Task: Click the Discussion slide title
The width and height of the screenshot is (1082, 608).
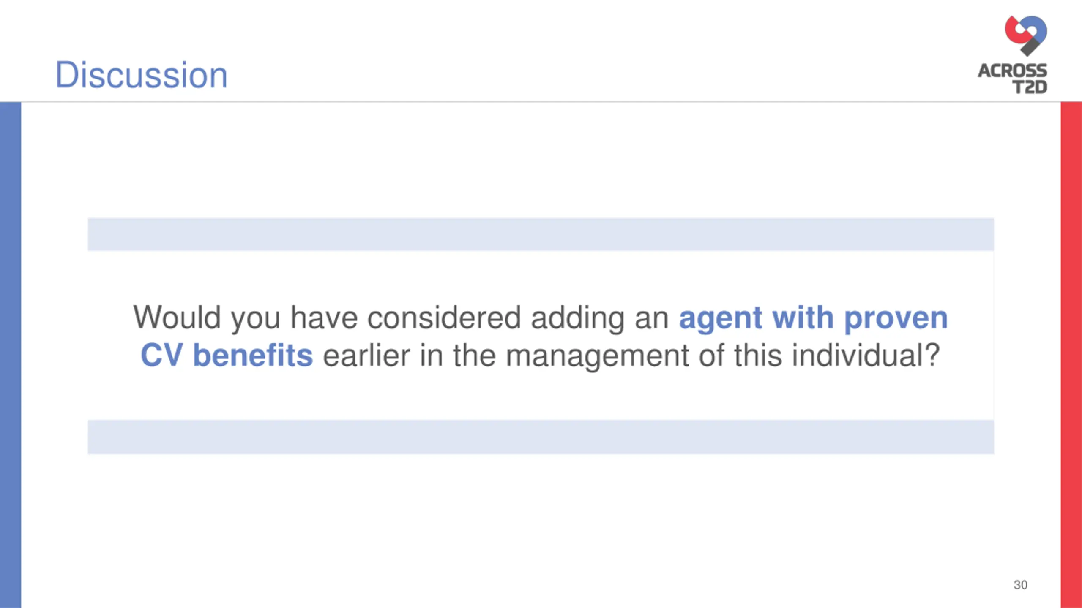Action: 141,75
